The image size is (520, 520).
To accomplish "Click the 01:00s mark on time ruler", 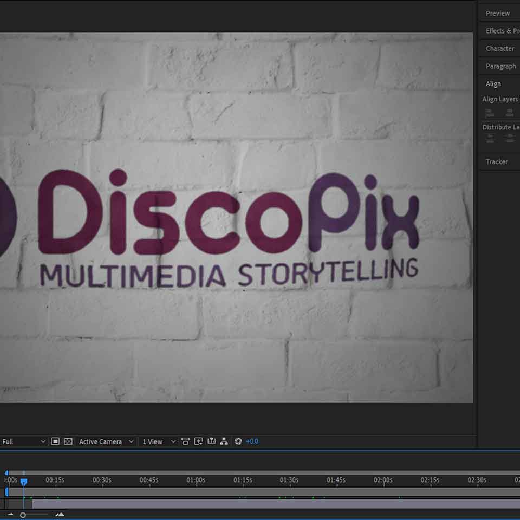I will 196,480.
